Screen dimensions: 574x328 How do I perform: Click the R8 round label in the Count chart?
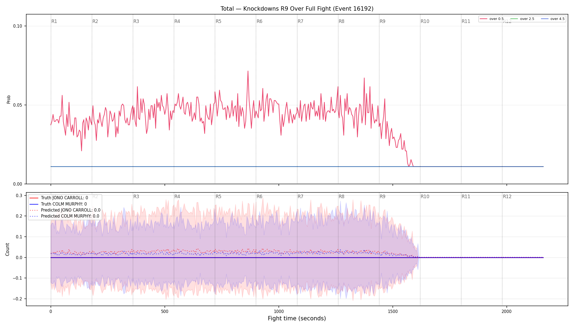point(341,197)
